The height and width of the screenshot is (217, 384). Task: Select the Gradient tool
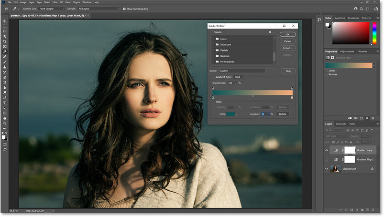5,83
